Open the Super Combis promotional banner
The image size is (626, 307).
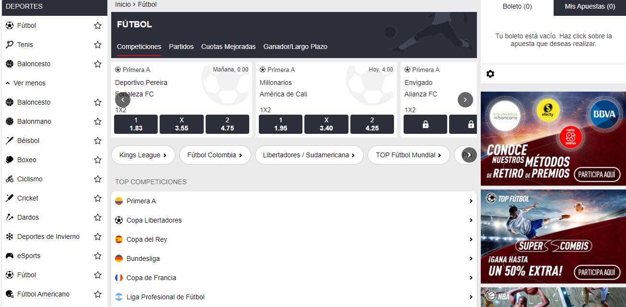click(553, 236)
